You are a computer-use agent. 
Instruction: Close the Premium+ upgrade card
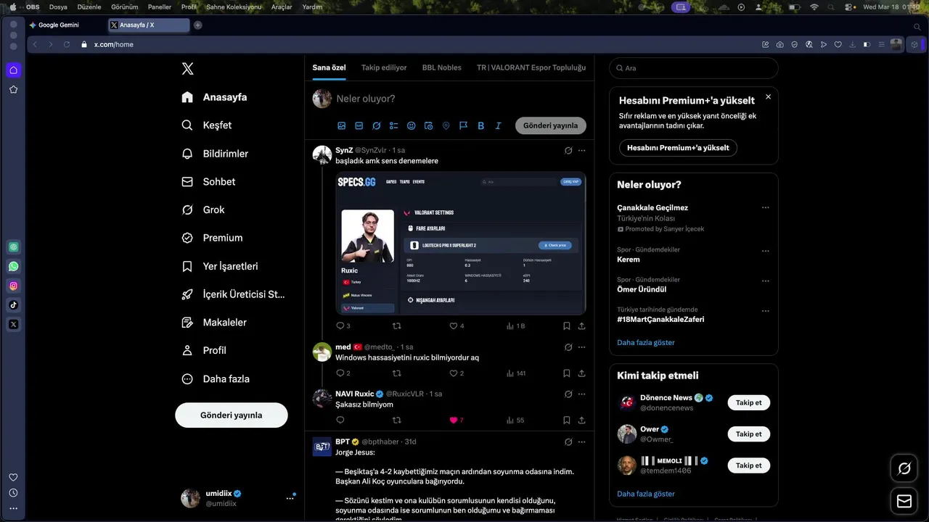pos(768,96)
